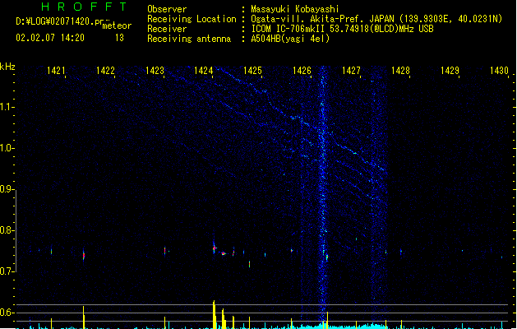Click the 'Receiving antenna' label
This screenshot has width=517, height=329.
pyautogui.click(x=189, y=39)
